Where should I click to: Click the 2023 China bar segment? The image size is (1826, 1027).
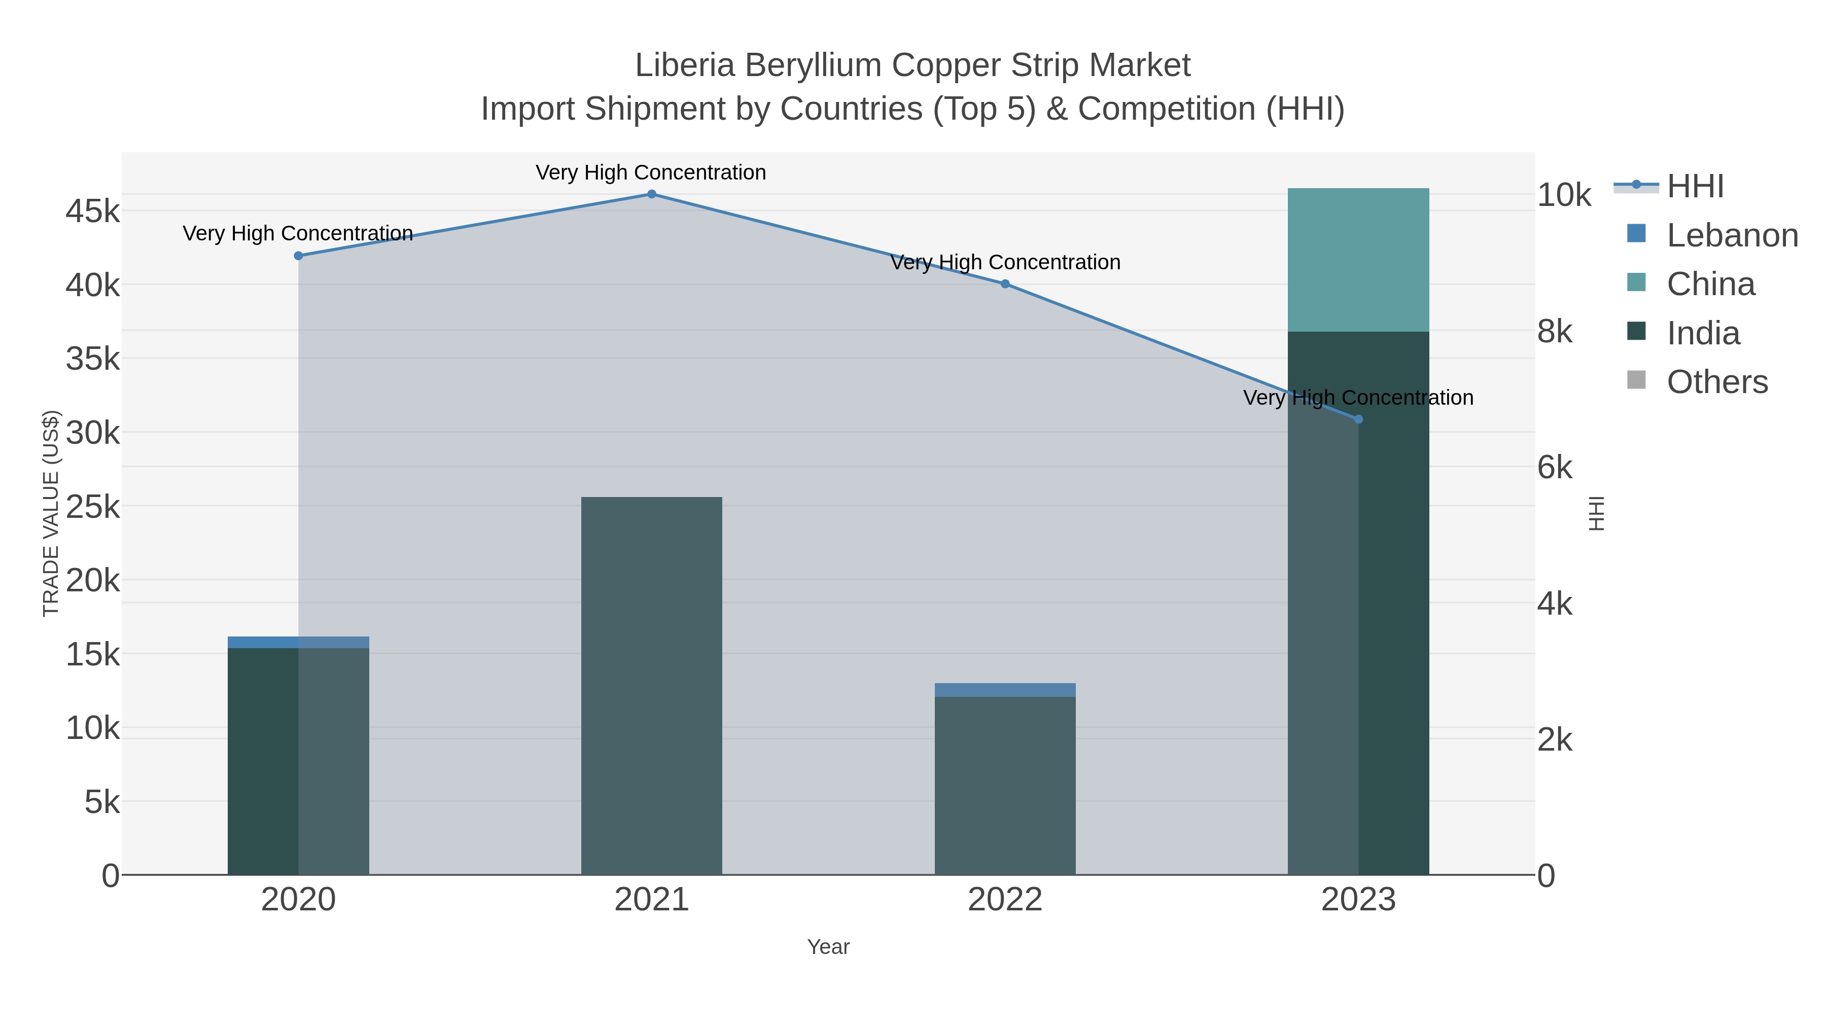tap(1358, 260)
